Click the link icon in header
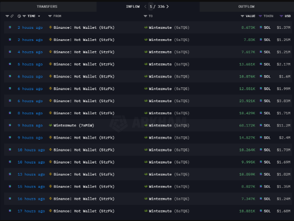Viewport: 294px width, 221px height. 12,16
